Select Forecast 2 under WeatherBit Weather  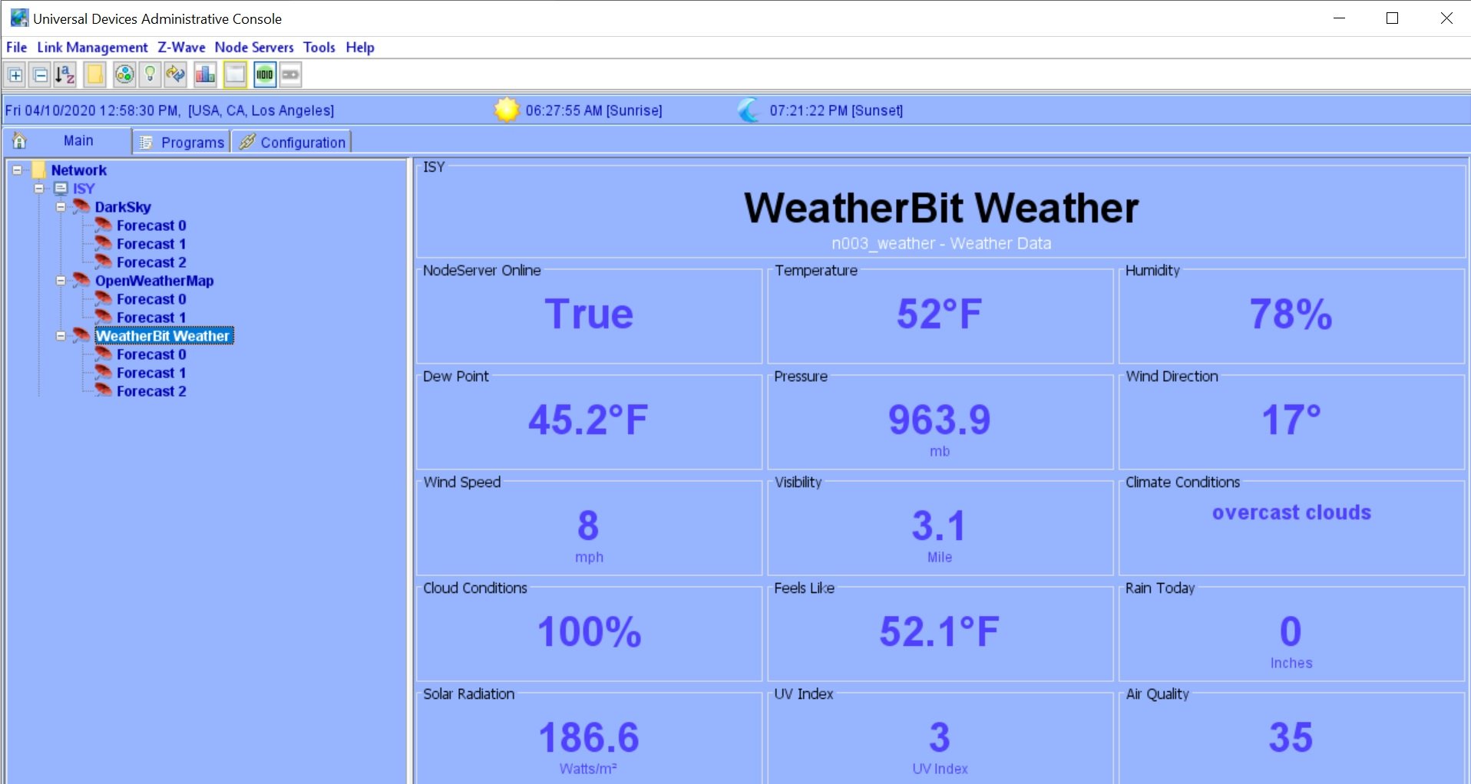click(x=151, y=391)
